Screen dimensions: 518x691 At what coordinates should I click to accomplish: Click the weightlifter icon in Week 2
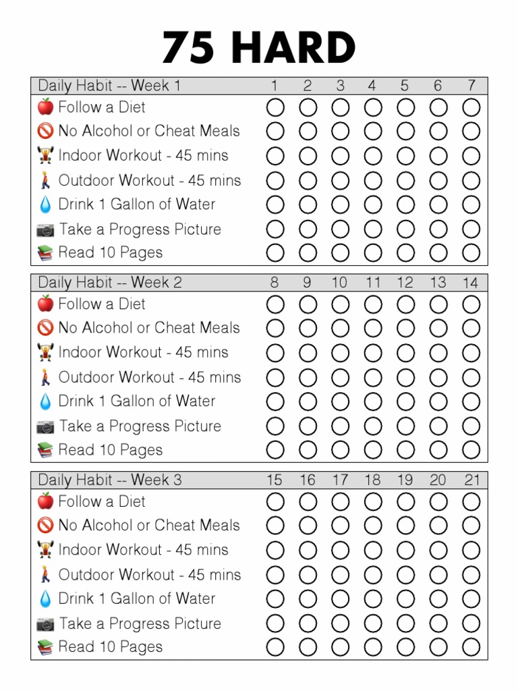pos(45,352)
